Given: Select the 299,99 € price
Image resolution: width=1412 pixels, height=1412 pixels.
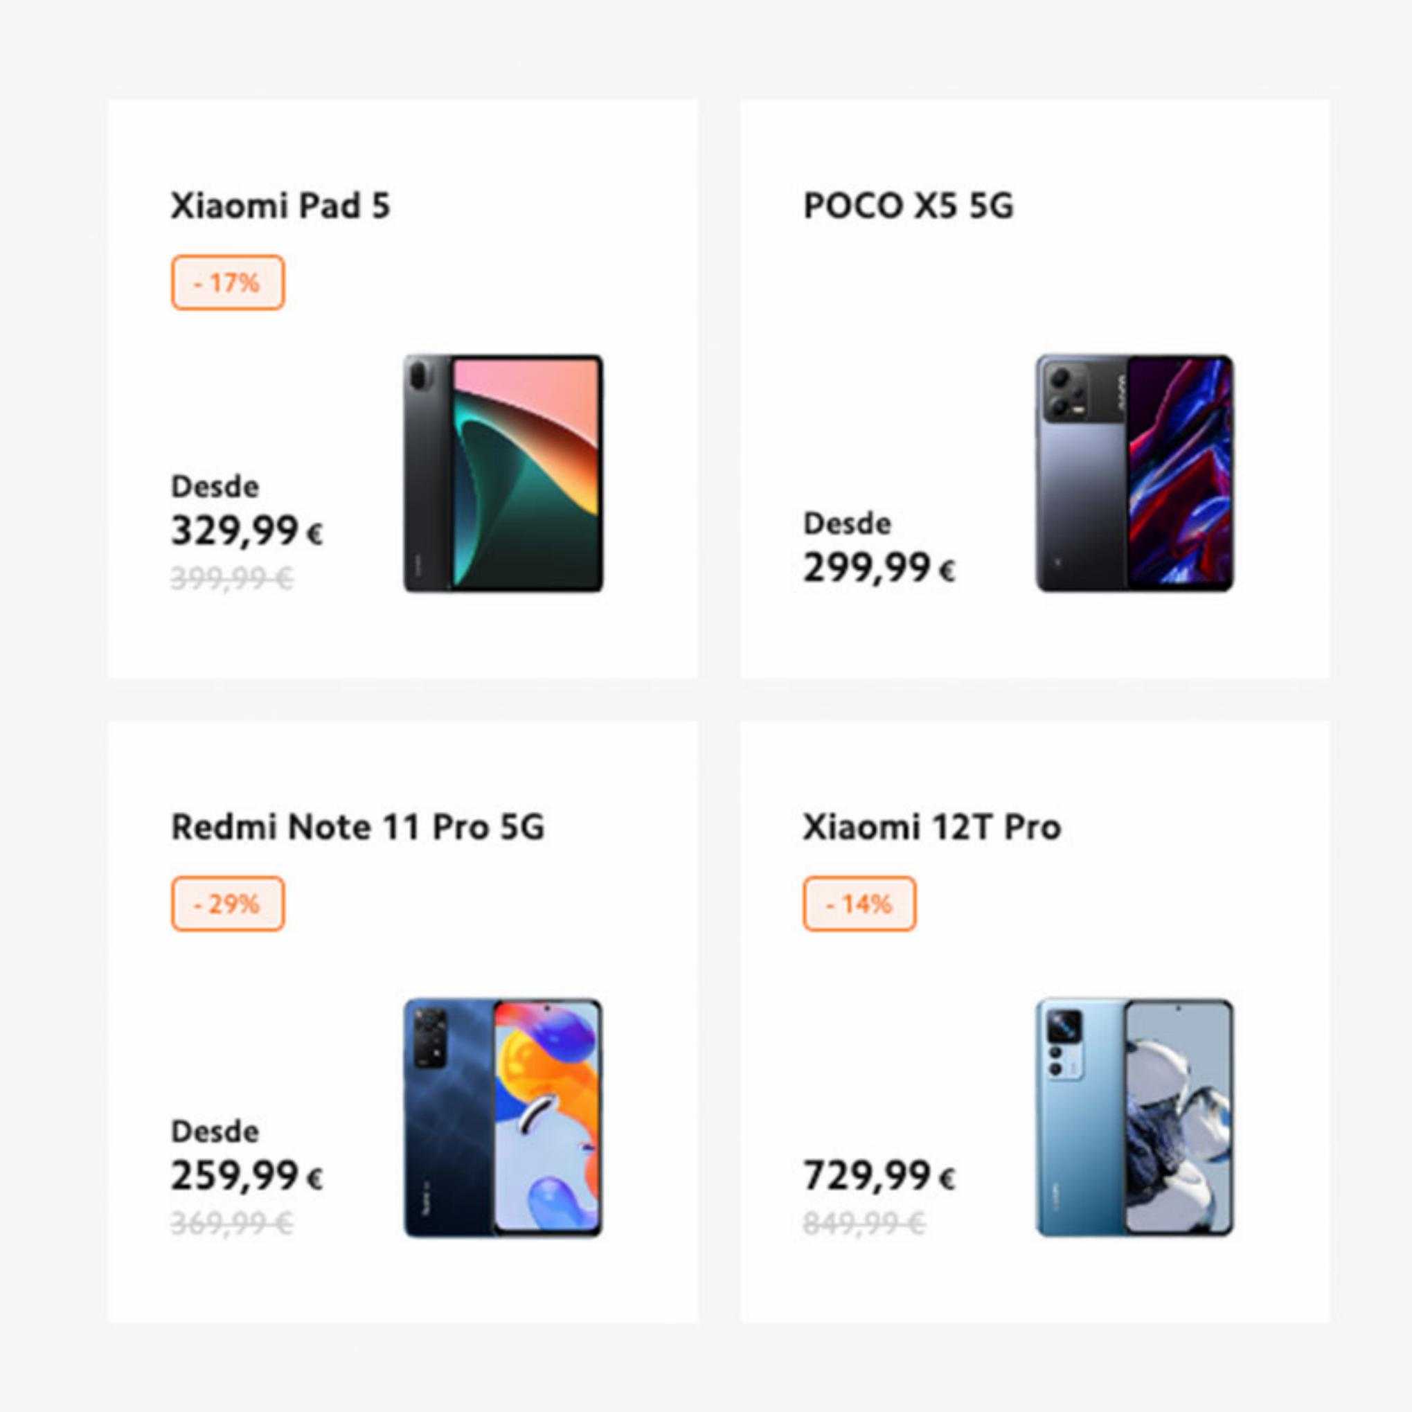Looking at the screenshot, I should (879, 568).
